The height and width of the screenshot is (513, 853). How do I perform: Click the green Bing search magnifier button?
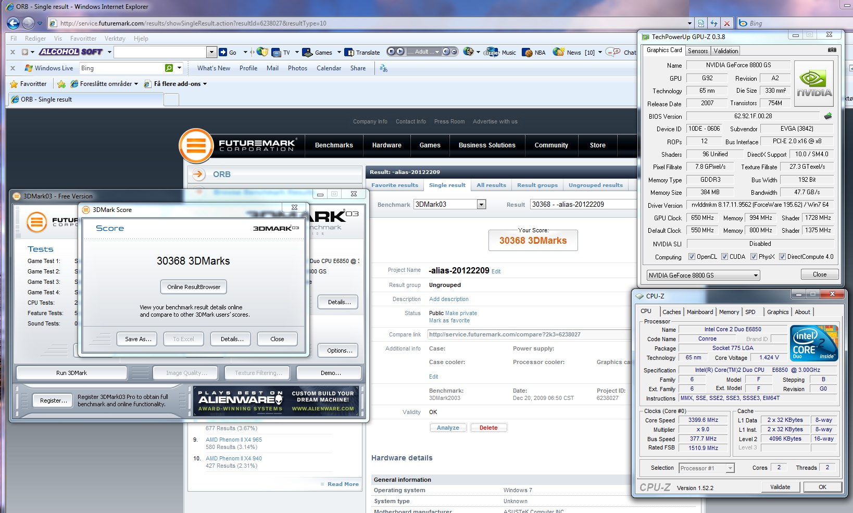coord(169,68)
